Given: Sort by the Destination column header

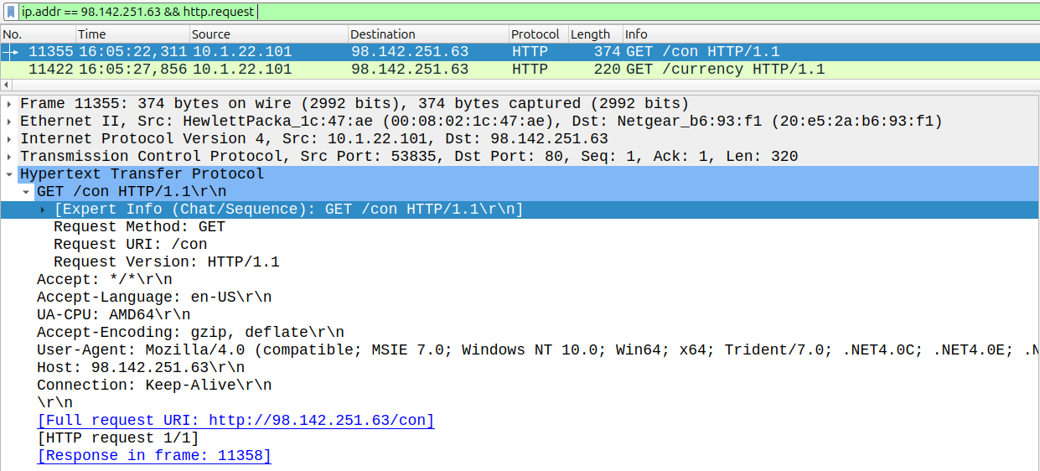Looking at the screenshot, I should tap(428, 34).
